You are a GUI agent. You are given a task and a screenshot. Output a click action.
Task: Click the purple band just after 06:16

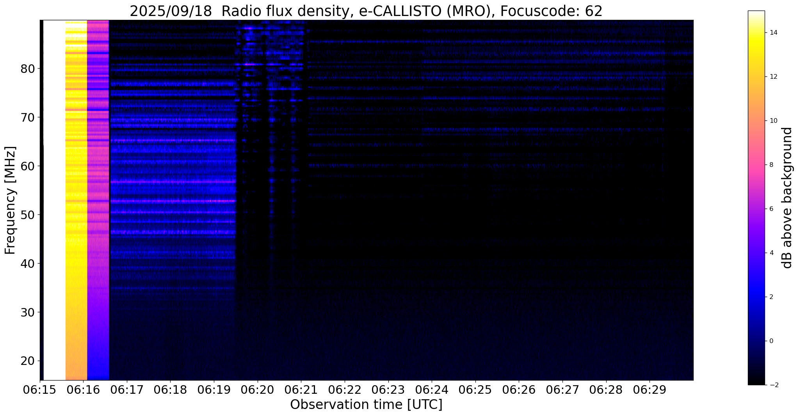pos(98,200)
